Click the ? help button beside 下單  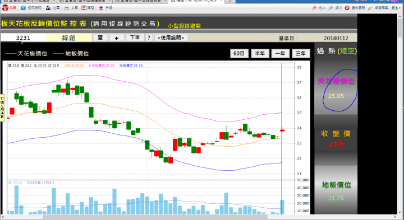point(149,38)
